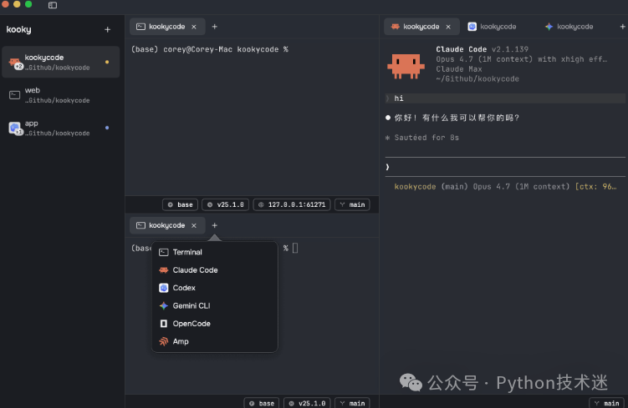Open the web workspace in sidebar
Viewport: 628px width, 408px height.
coord(60,95)
